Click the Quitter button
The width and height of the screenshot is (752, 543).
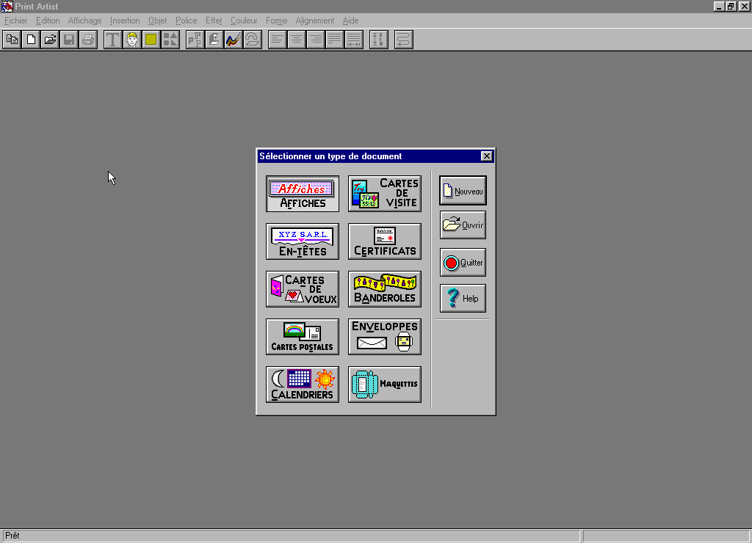(x=463, y=262)
